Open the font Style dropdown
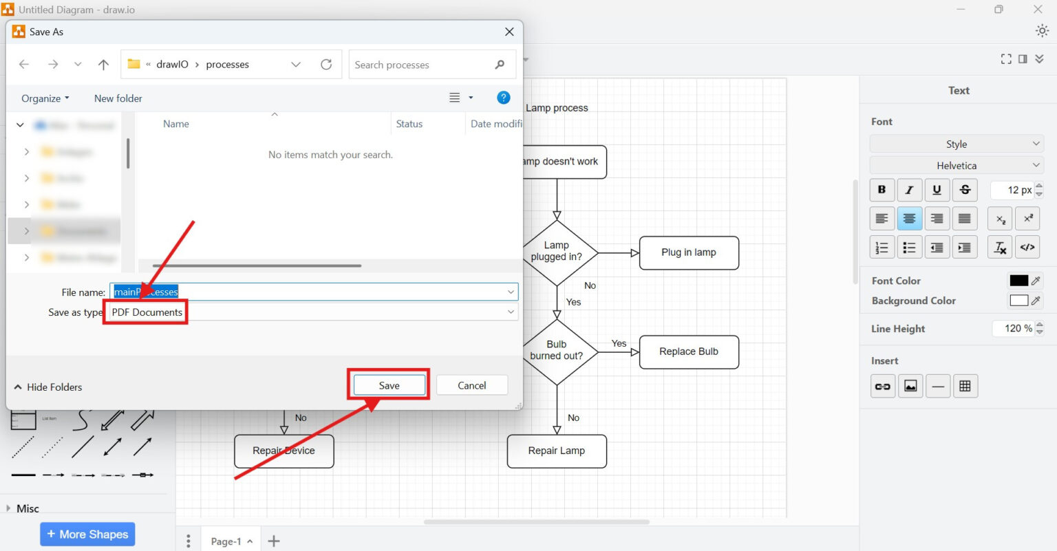The image size is (1057, 551). tap(957, 144)
